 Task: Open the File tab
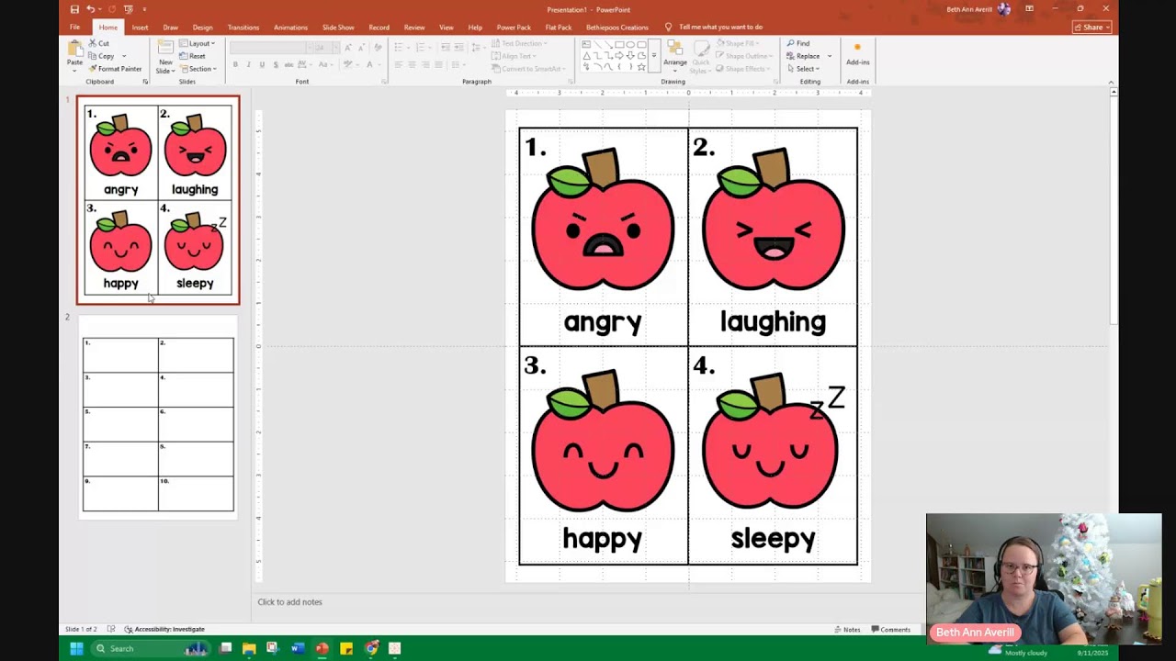click(x=74, y=28)
